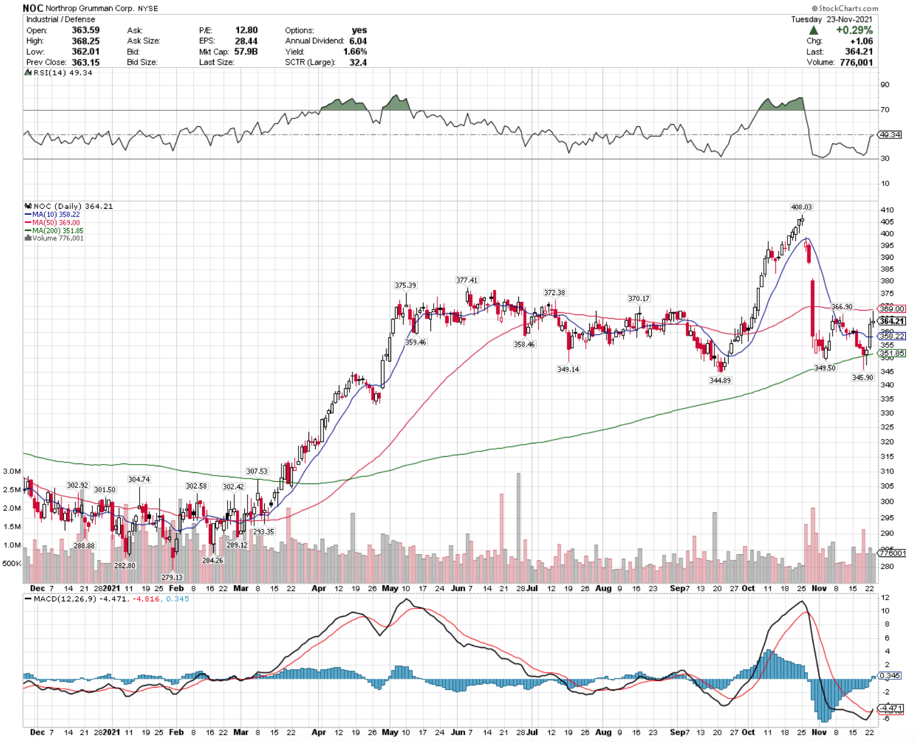Click the EPS value 28.44
The height and width of the screenshot is (742, 916).
pos(246,41)
